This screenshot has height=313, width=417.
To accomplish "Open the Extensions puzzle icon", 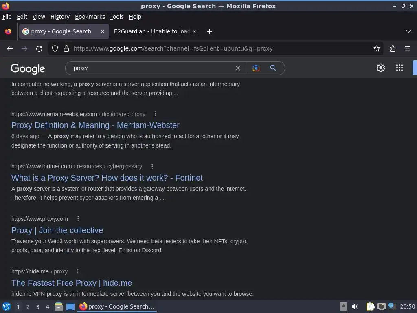I will click(393, 49).
